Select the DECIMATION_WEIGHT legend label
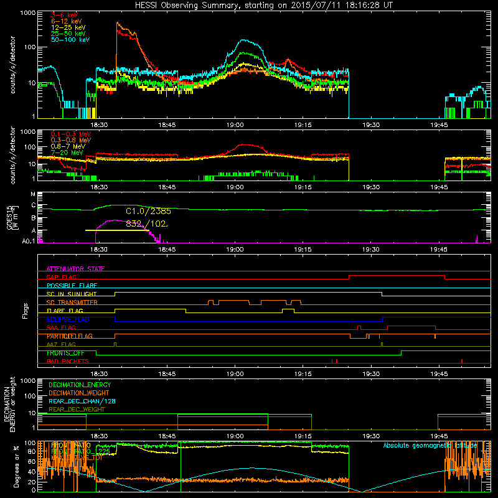The image size is (498, 498). (79, 393)
